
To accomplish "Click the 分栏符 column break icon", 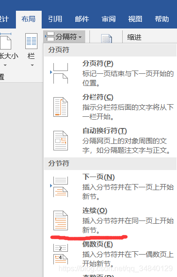I will tap(60, 107).
